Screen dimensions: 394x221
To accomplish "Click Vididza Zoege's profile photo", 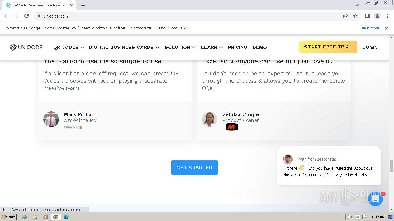I will pos(210,119).
